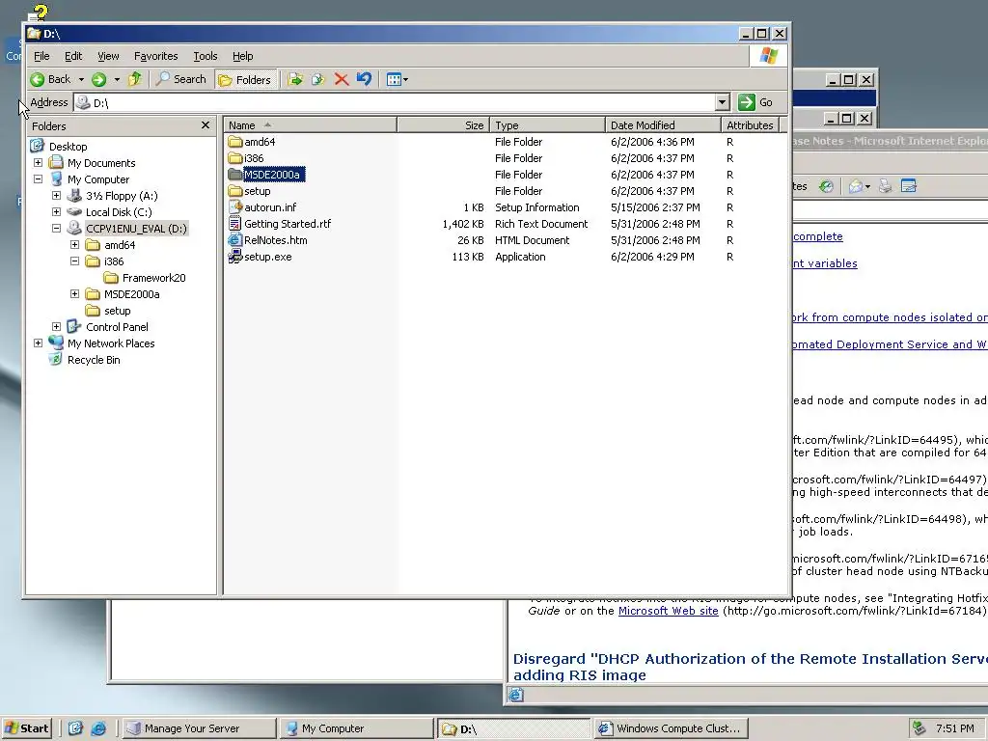Click the Undo toolbar icon
The height and width of the screenshot is (741, 988).
[364, 79]
